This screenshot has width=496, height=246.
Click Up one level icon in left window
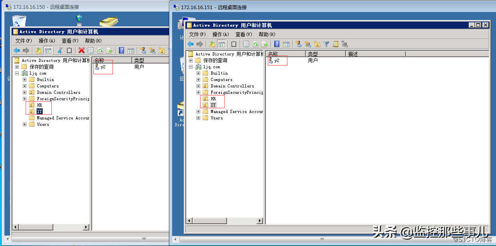point(38,50)
